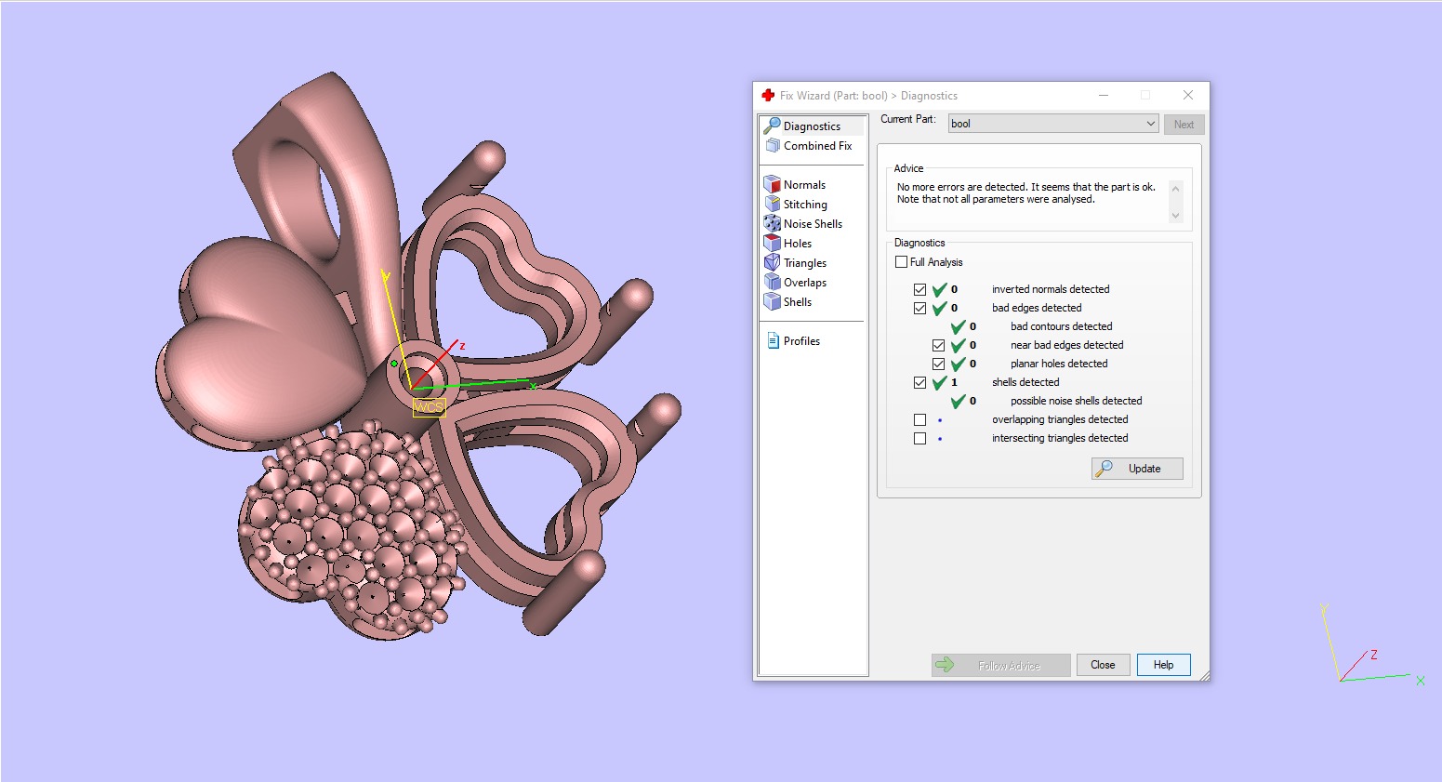
Task: Close the Fix Wizard window
Action: [1187, 95]
